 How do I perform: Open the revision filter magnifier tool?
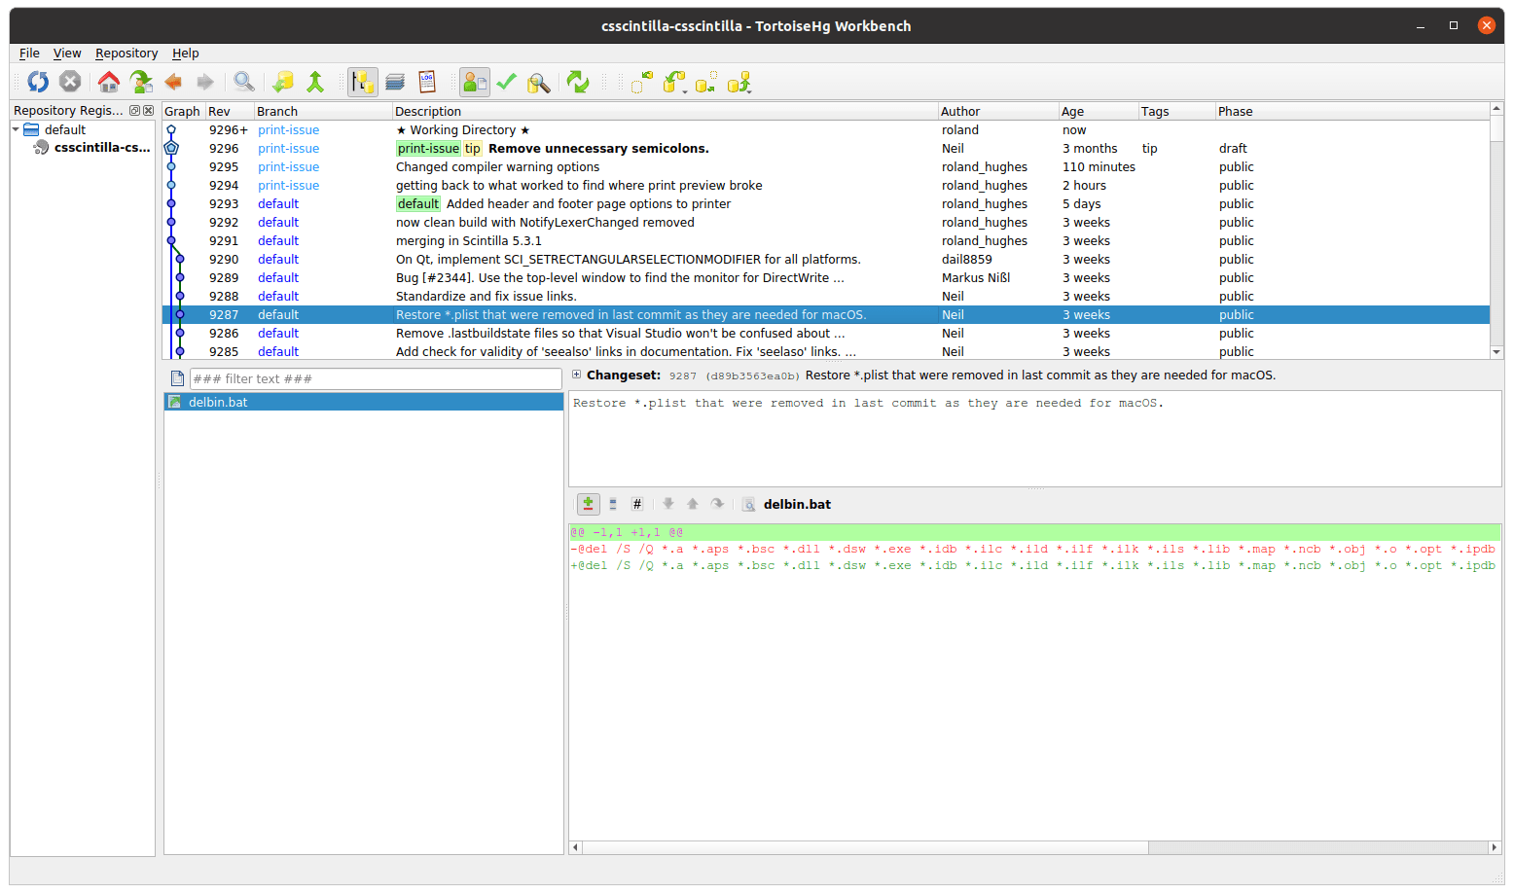[x=244, y=83]
